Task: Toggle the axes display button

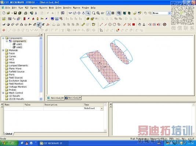Action: [x=109, y=13]
